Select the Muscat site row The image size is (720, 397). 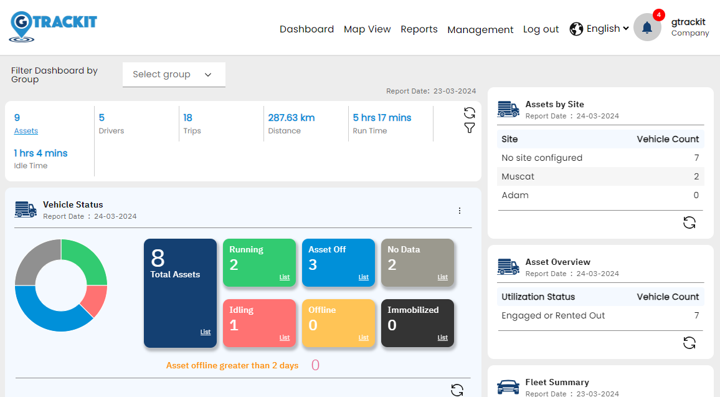click(x=600, y=176)
